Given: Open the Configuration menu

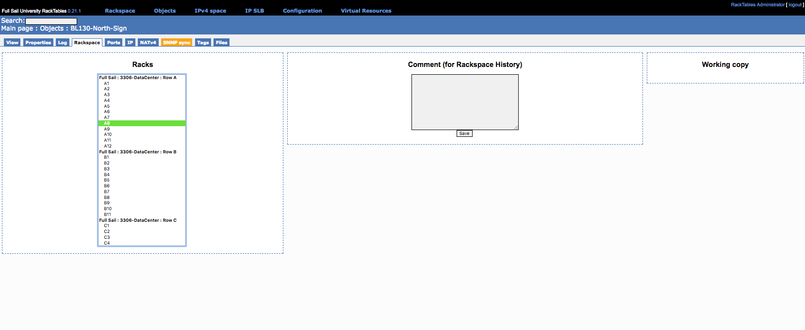Looking at the screenshot, I should pyautogui.click(x=302, y=11).
